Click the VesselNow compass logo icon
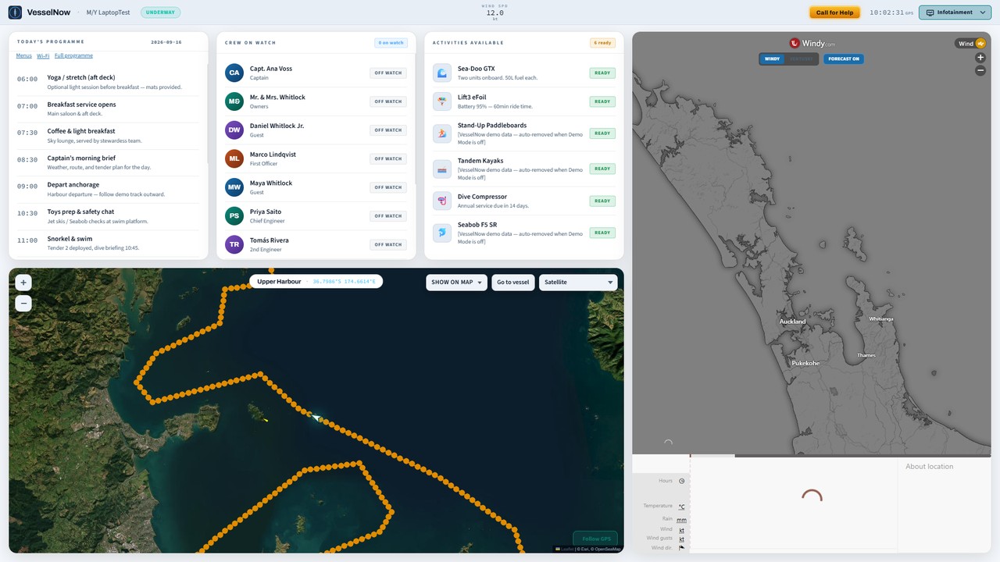This screenshot has width=1000, height=562. click(15, 12)
